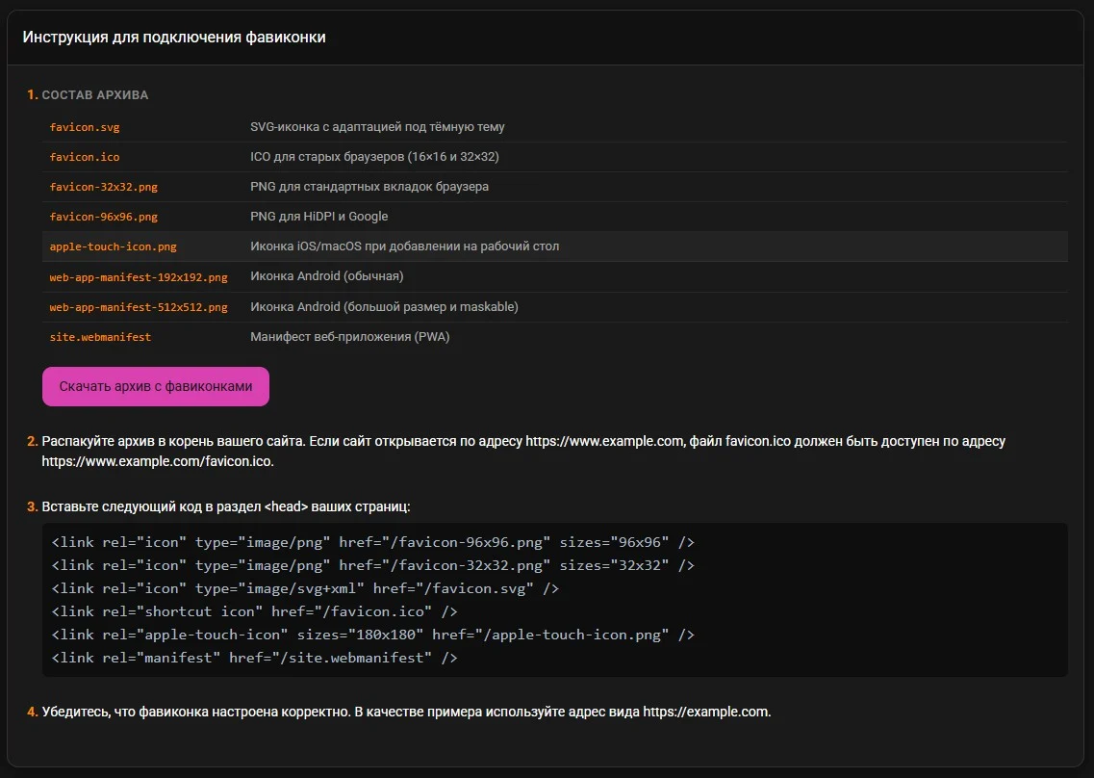Click the code line with sizes="32x32"
The width and height of the screenshot is (1094, 778).
pos(372,565)
